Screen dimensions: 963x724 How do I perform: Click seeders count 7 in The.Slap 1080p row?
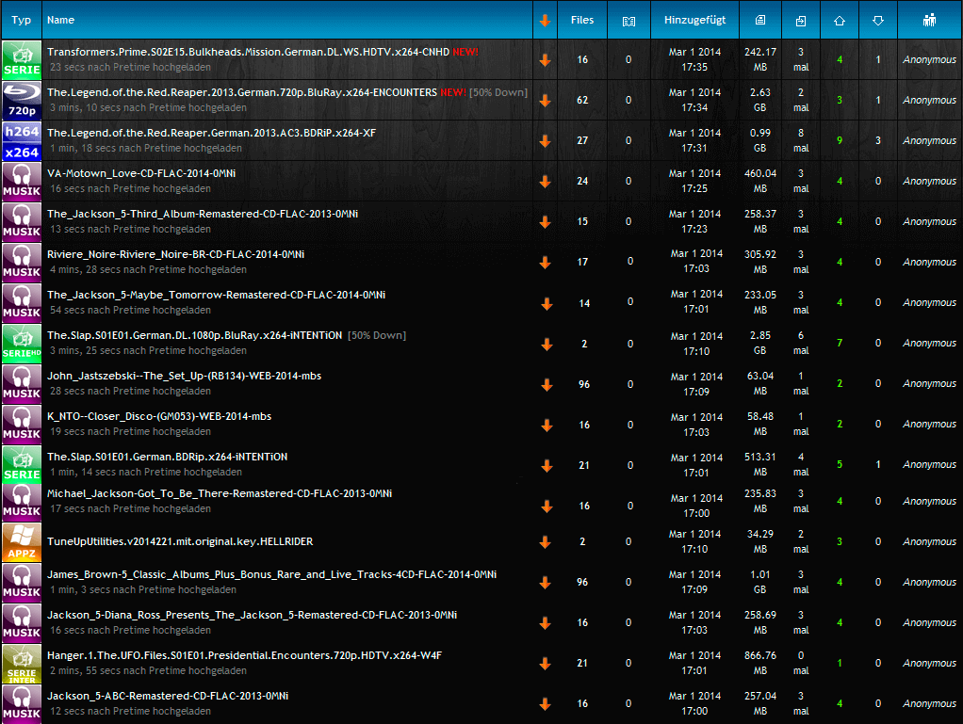pyautogui.click(x=840, y=343)
